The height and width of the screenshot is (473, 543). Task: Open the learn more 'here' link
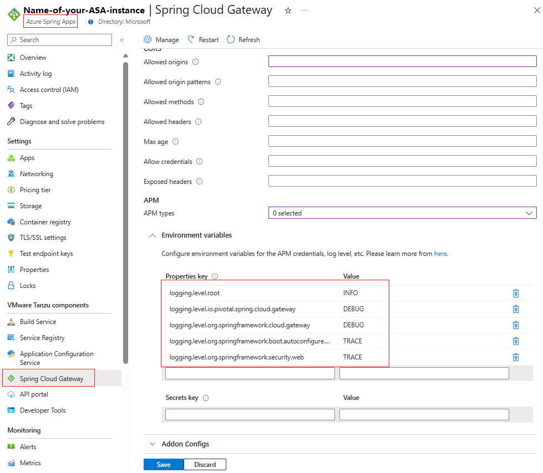(x=440, y=253)
